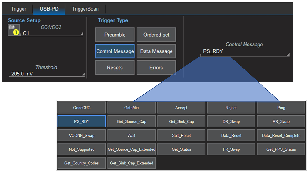
Task: Switch to the Trigger tab
Action: [x=18, y=9]
